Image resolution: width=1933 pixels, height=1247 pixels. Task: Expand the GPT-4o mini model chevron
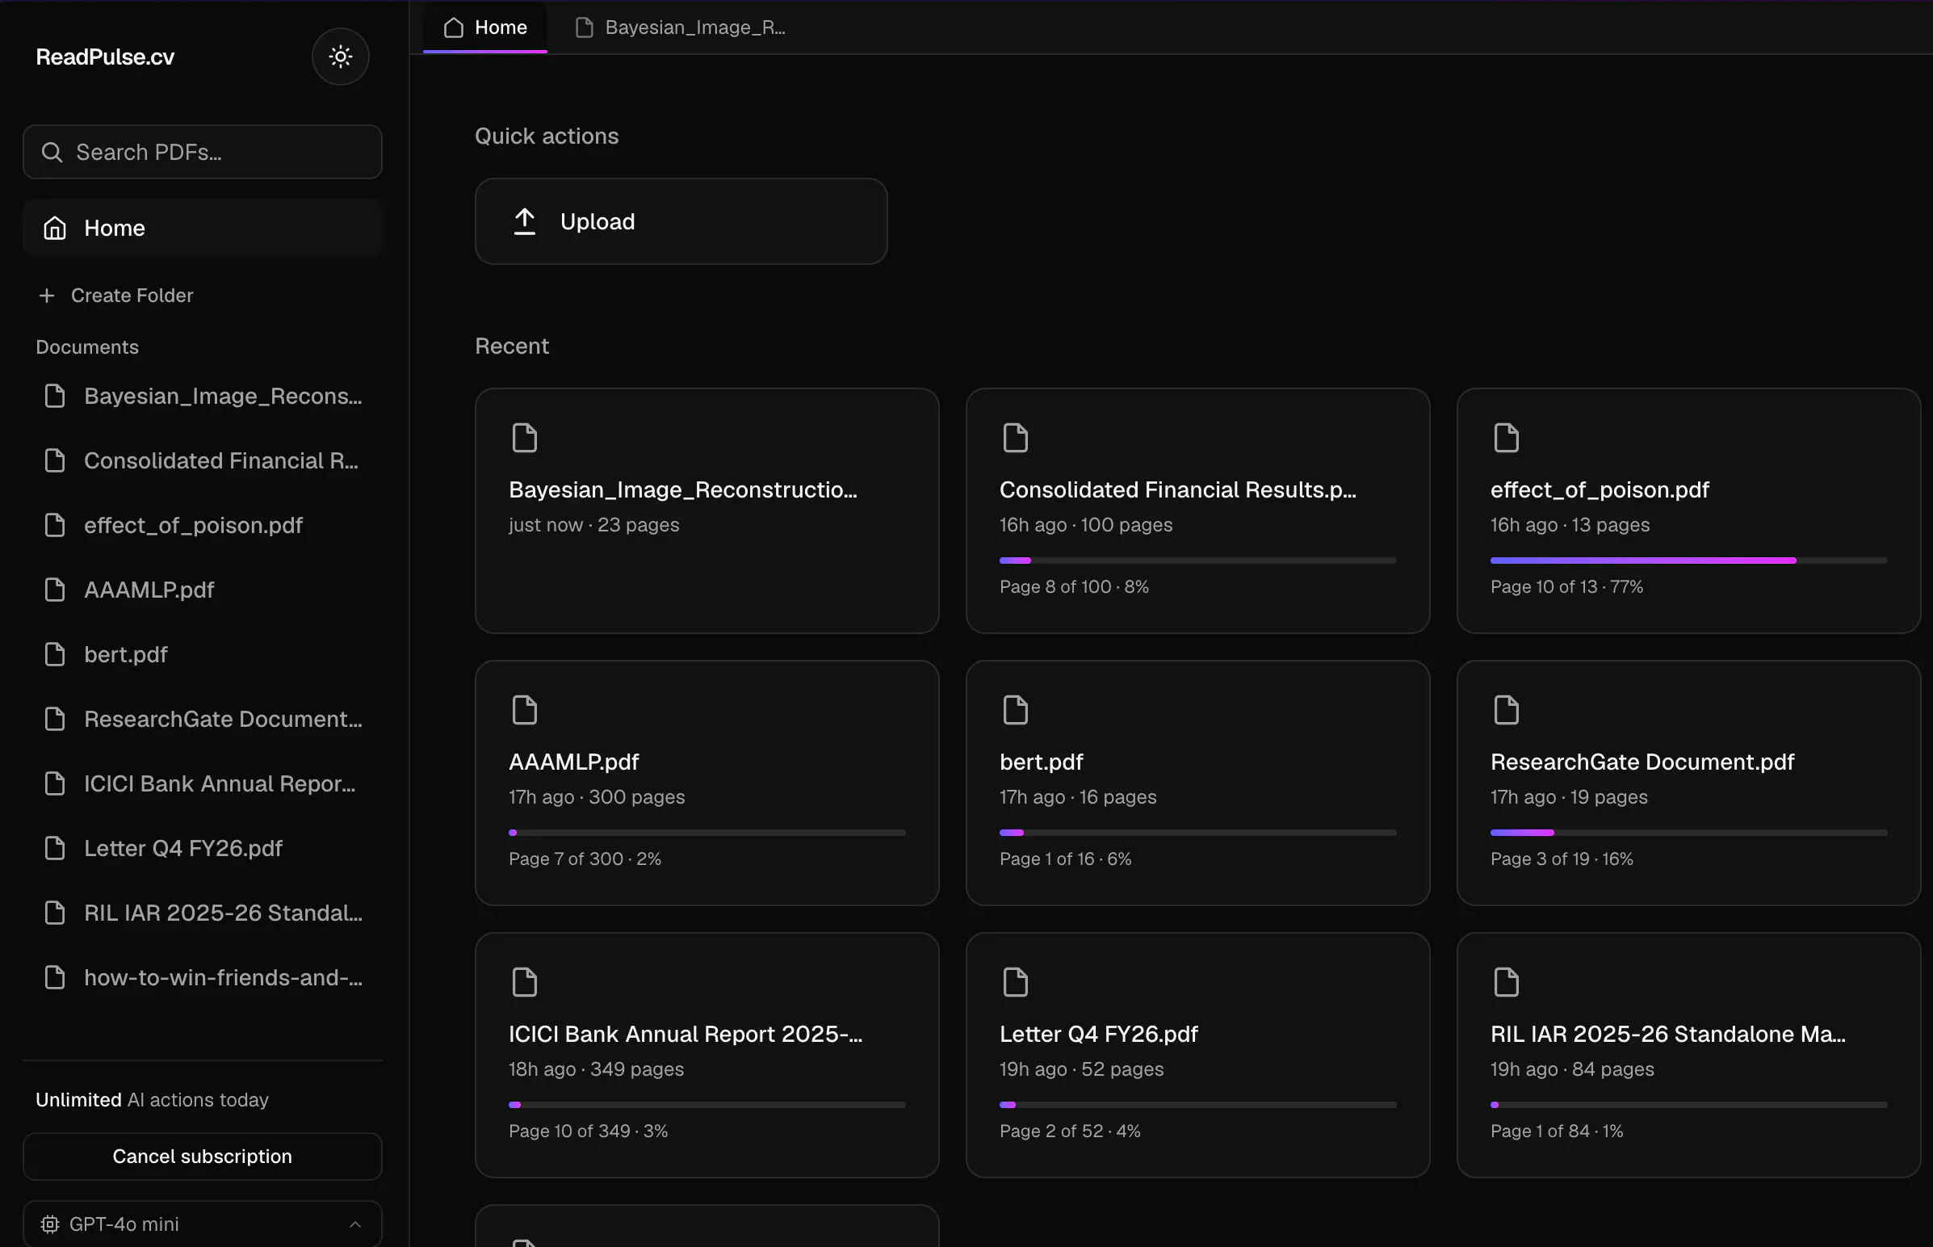pyautogui.click(x=354, y=1224)
